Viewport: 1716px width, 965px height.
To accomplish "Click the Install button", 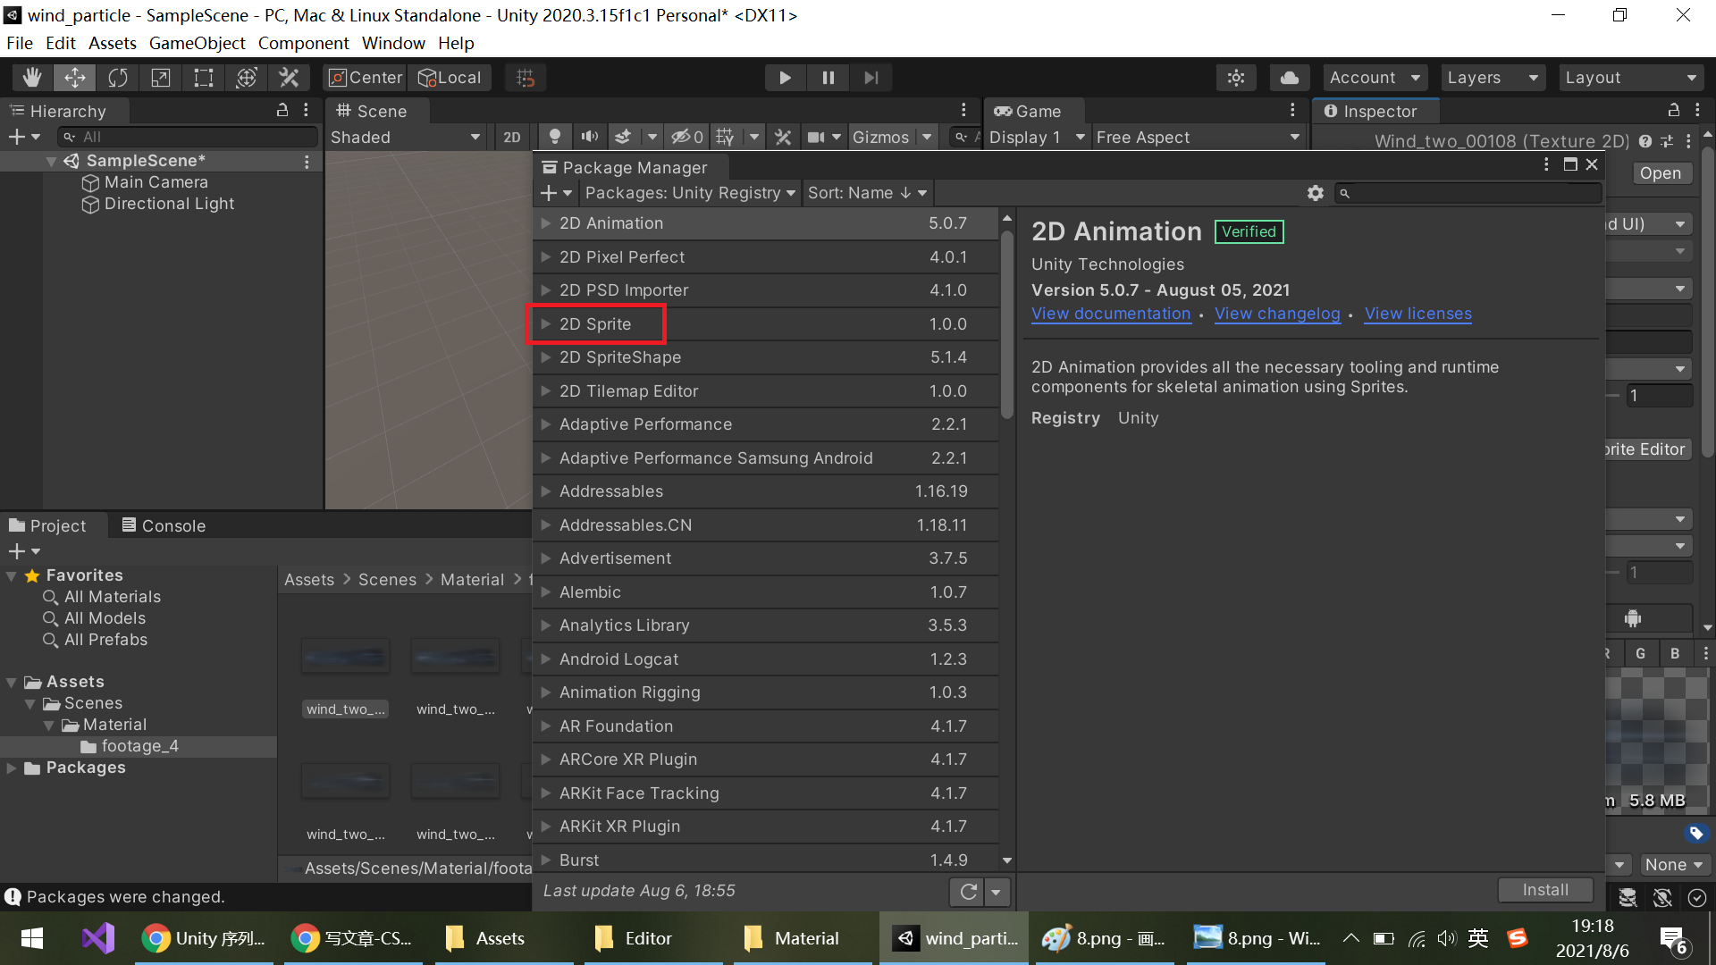I will click(1544, 890).
